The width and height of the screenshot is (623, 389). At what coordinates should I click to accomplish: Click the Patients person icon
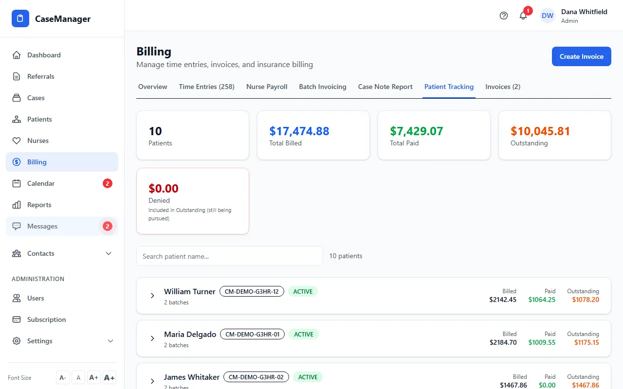(17, 119)
